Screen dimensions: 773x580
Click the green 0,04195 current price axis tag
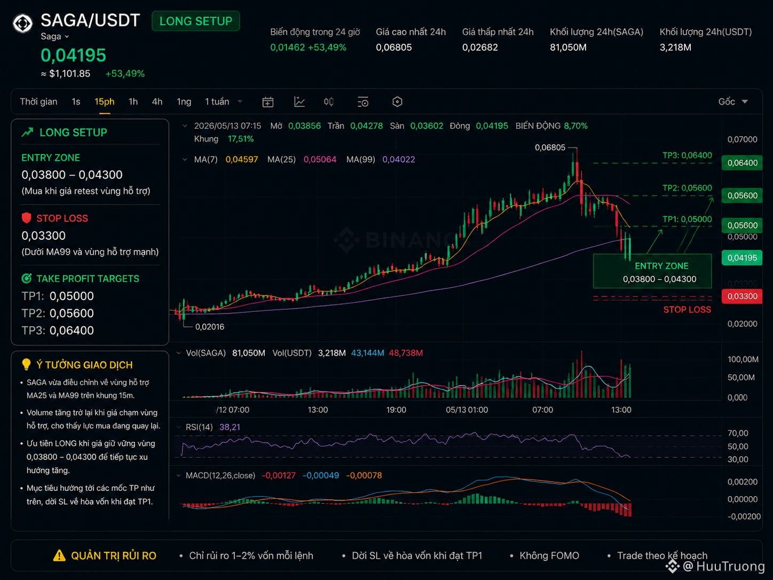[742, 258]
